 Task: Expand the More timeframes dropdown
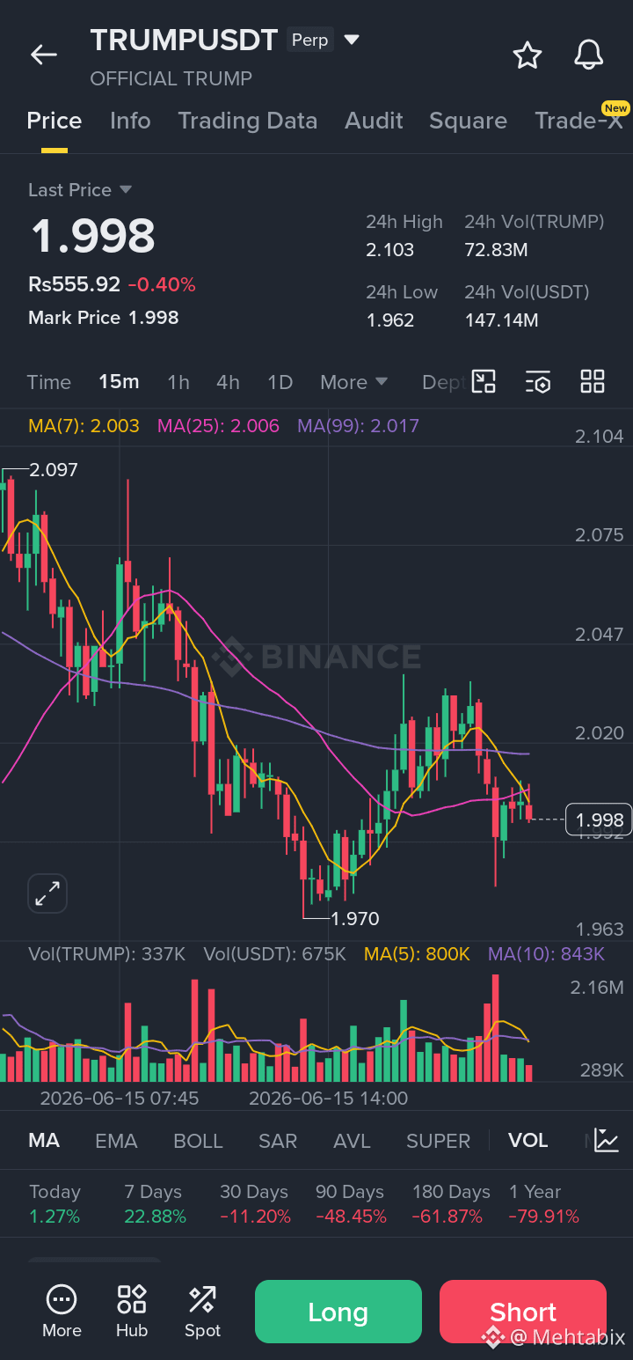[x=353, y=382]
